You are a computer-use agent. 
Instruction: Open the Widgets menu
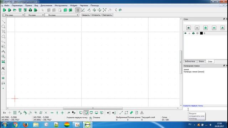(x=74, y=6)
